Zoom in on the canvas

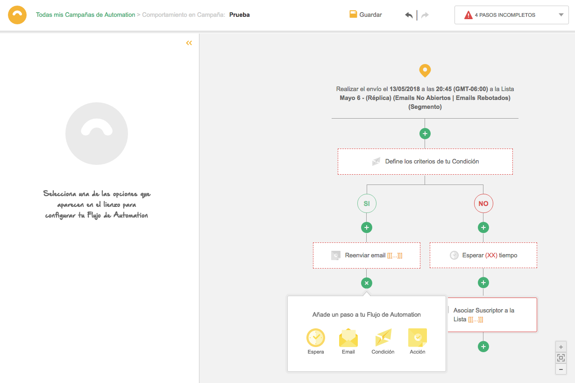click(x=561, y=347)
